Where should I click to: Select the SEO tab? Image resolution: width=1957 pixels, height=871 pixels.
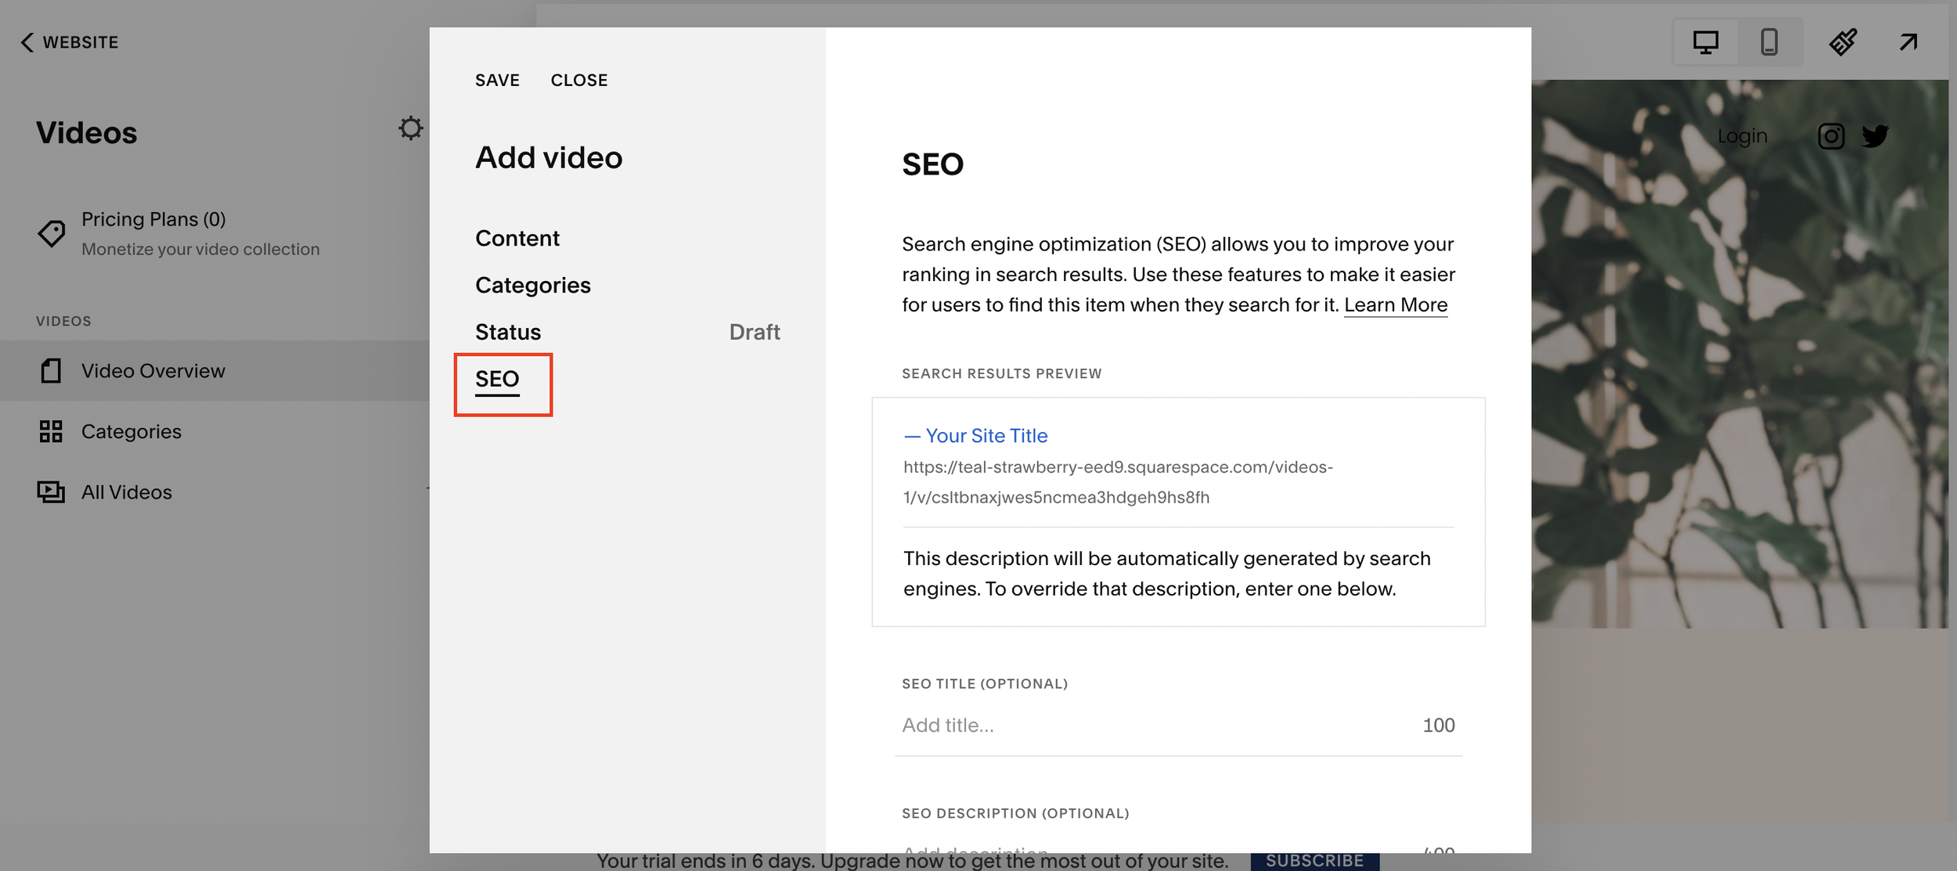point(497,380)
